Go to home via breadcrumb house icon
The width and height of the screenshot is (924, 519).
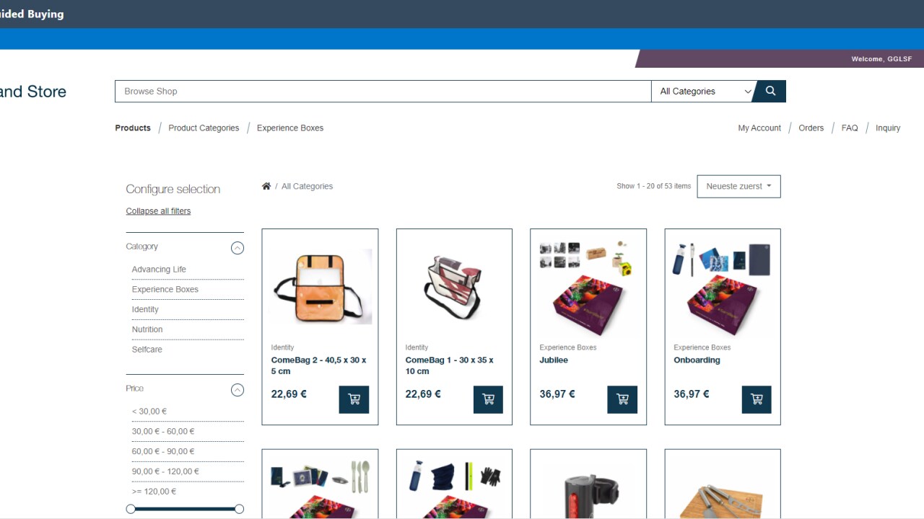tap(266, 186)
